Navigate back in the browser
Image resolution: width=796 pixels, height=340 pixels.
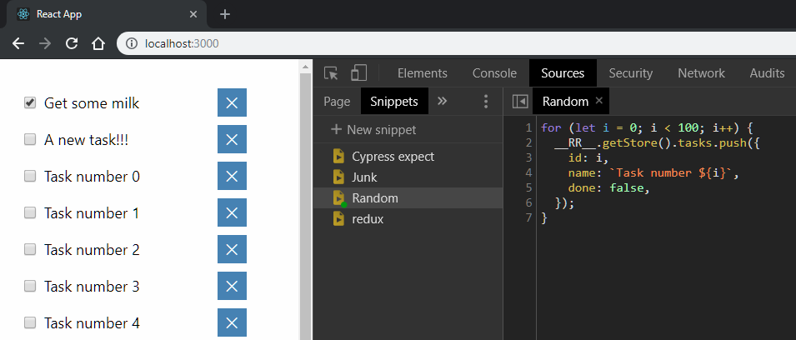(x=18, y=43)
